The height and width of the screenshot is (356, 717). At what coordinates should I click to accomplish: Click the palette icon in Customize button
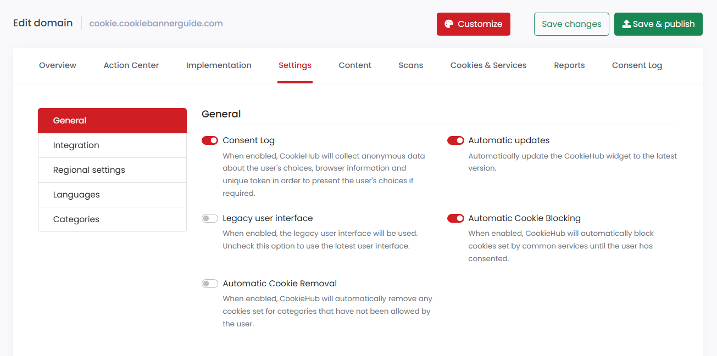coord(449,24)
